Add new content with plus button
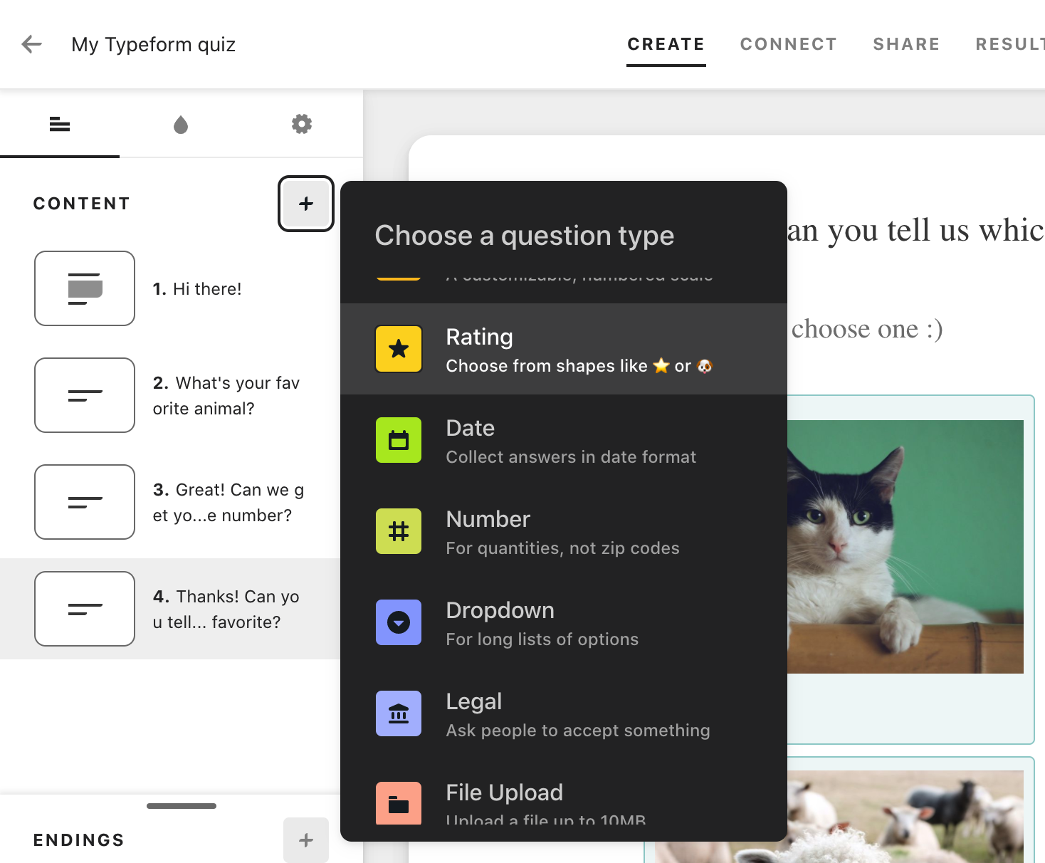1045x863 pixels. 306,204
